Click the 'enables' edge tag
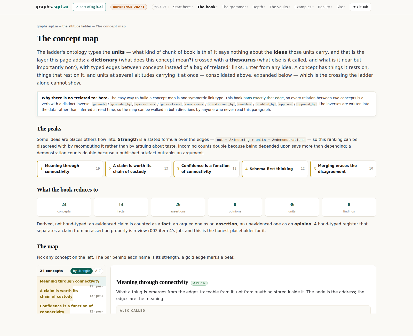This screenshot has height=336, width=413. point(244,104)
